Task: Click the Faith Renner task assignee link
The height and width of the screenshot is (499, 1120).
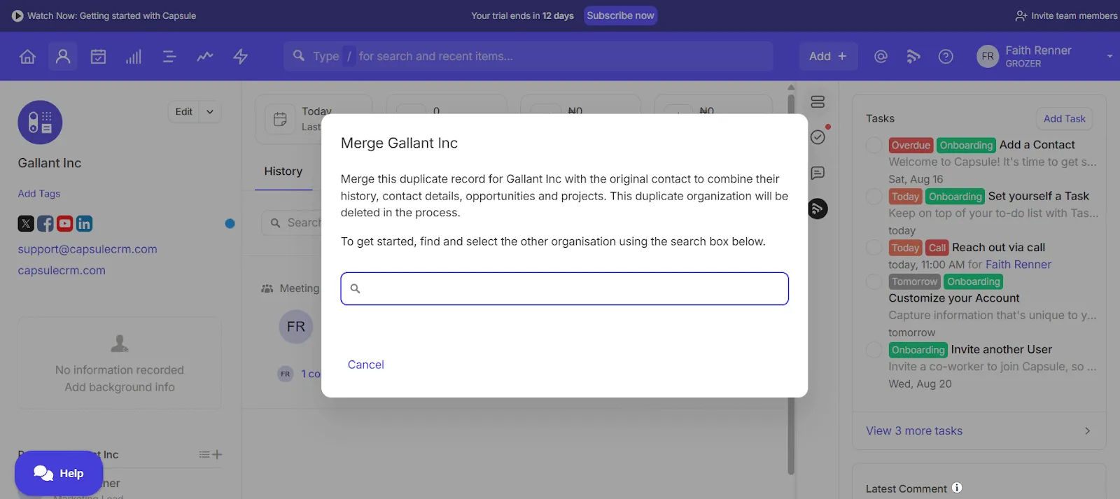Action: tap(1018, 265)
